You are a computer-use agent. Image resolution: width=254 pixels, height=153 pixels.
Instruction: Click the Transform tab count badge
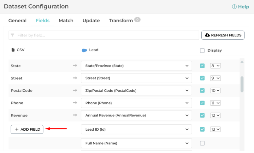[x=137, y=20]
